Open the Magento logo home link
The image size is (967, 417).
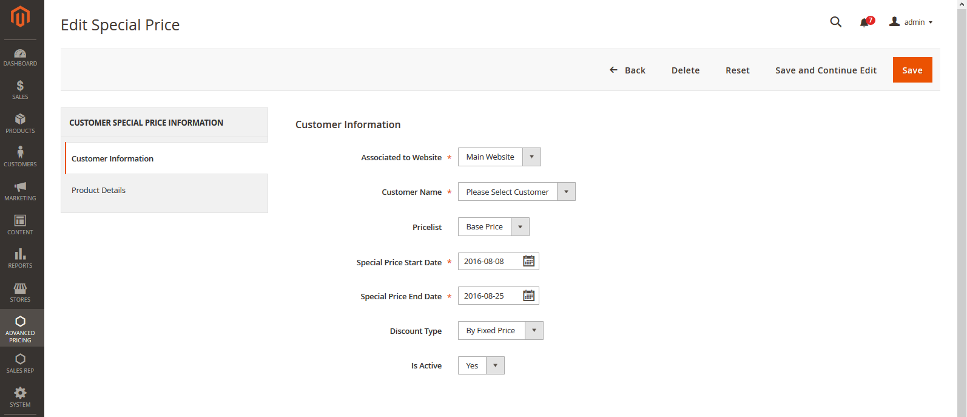(20, 16)
